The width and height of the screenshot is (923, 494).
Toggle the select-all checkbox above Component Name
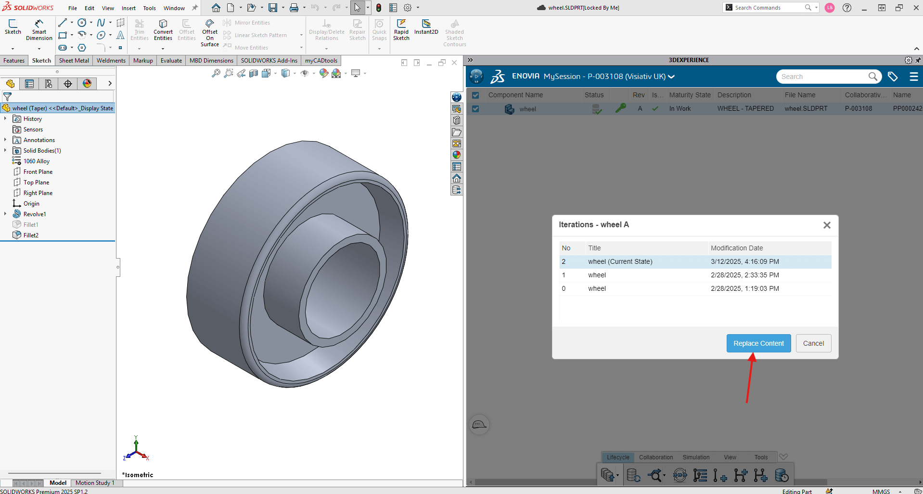(x=475, y=95)
